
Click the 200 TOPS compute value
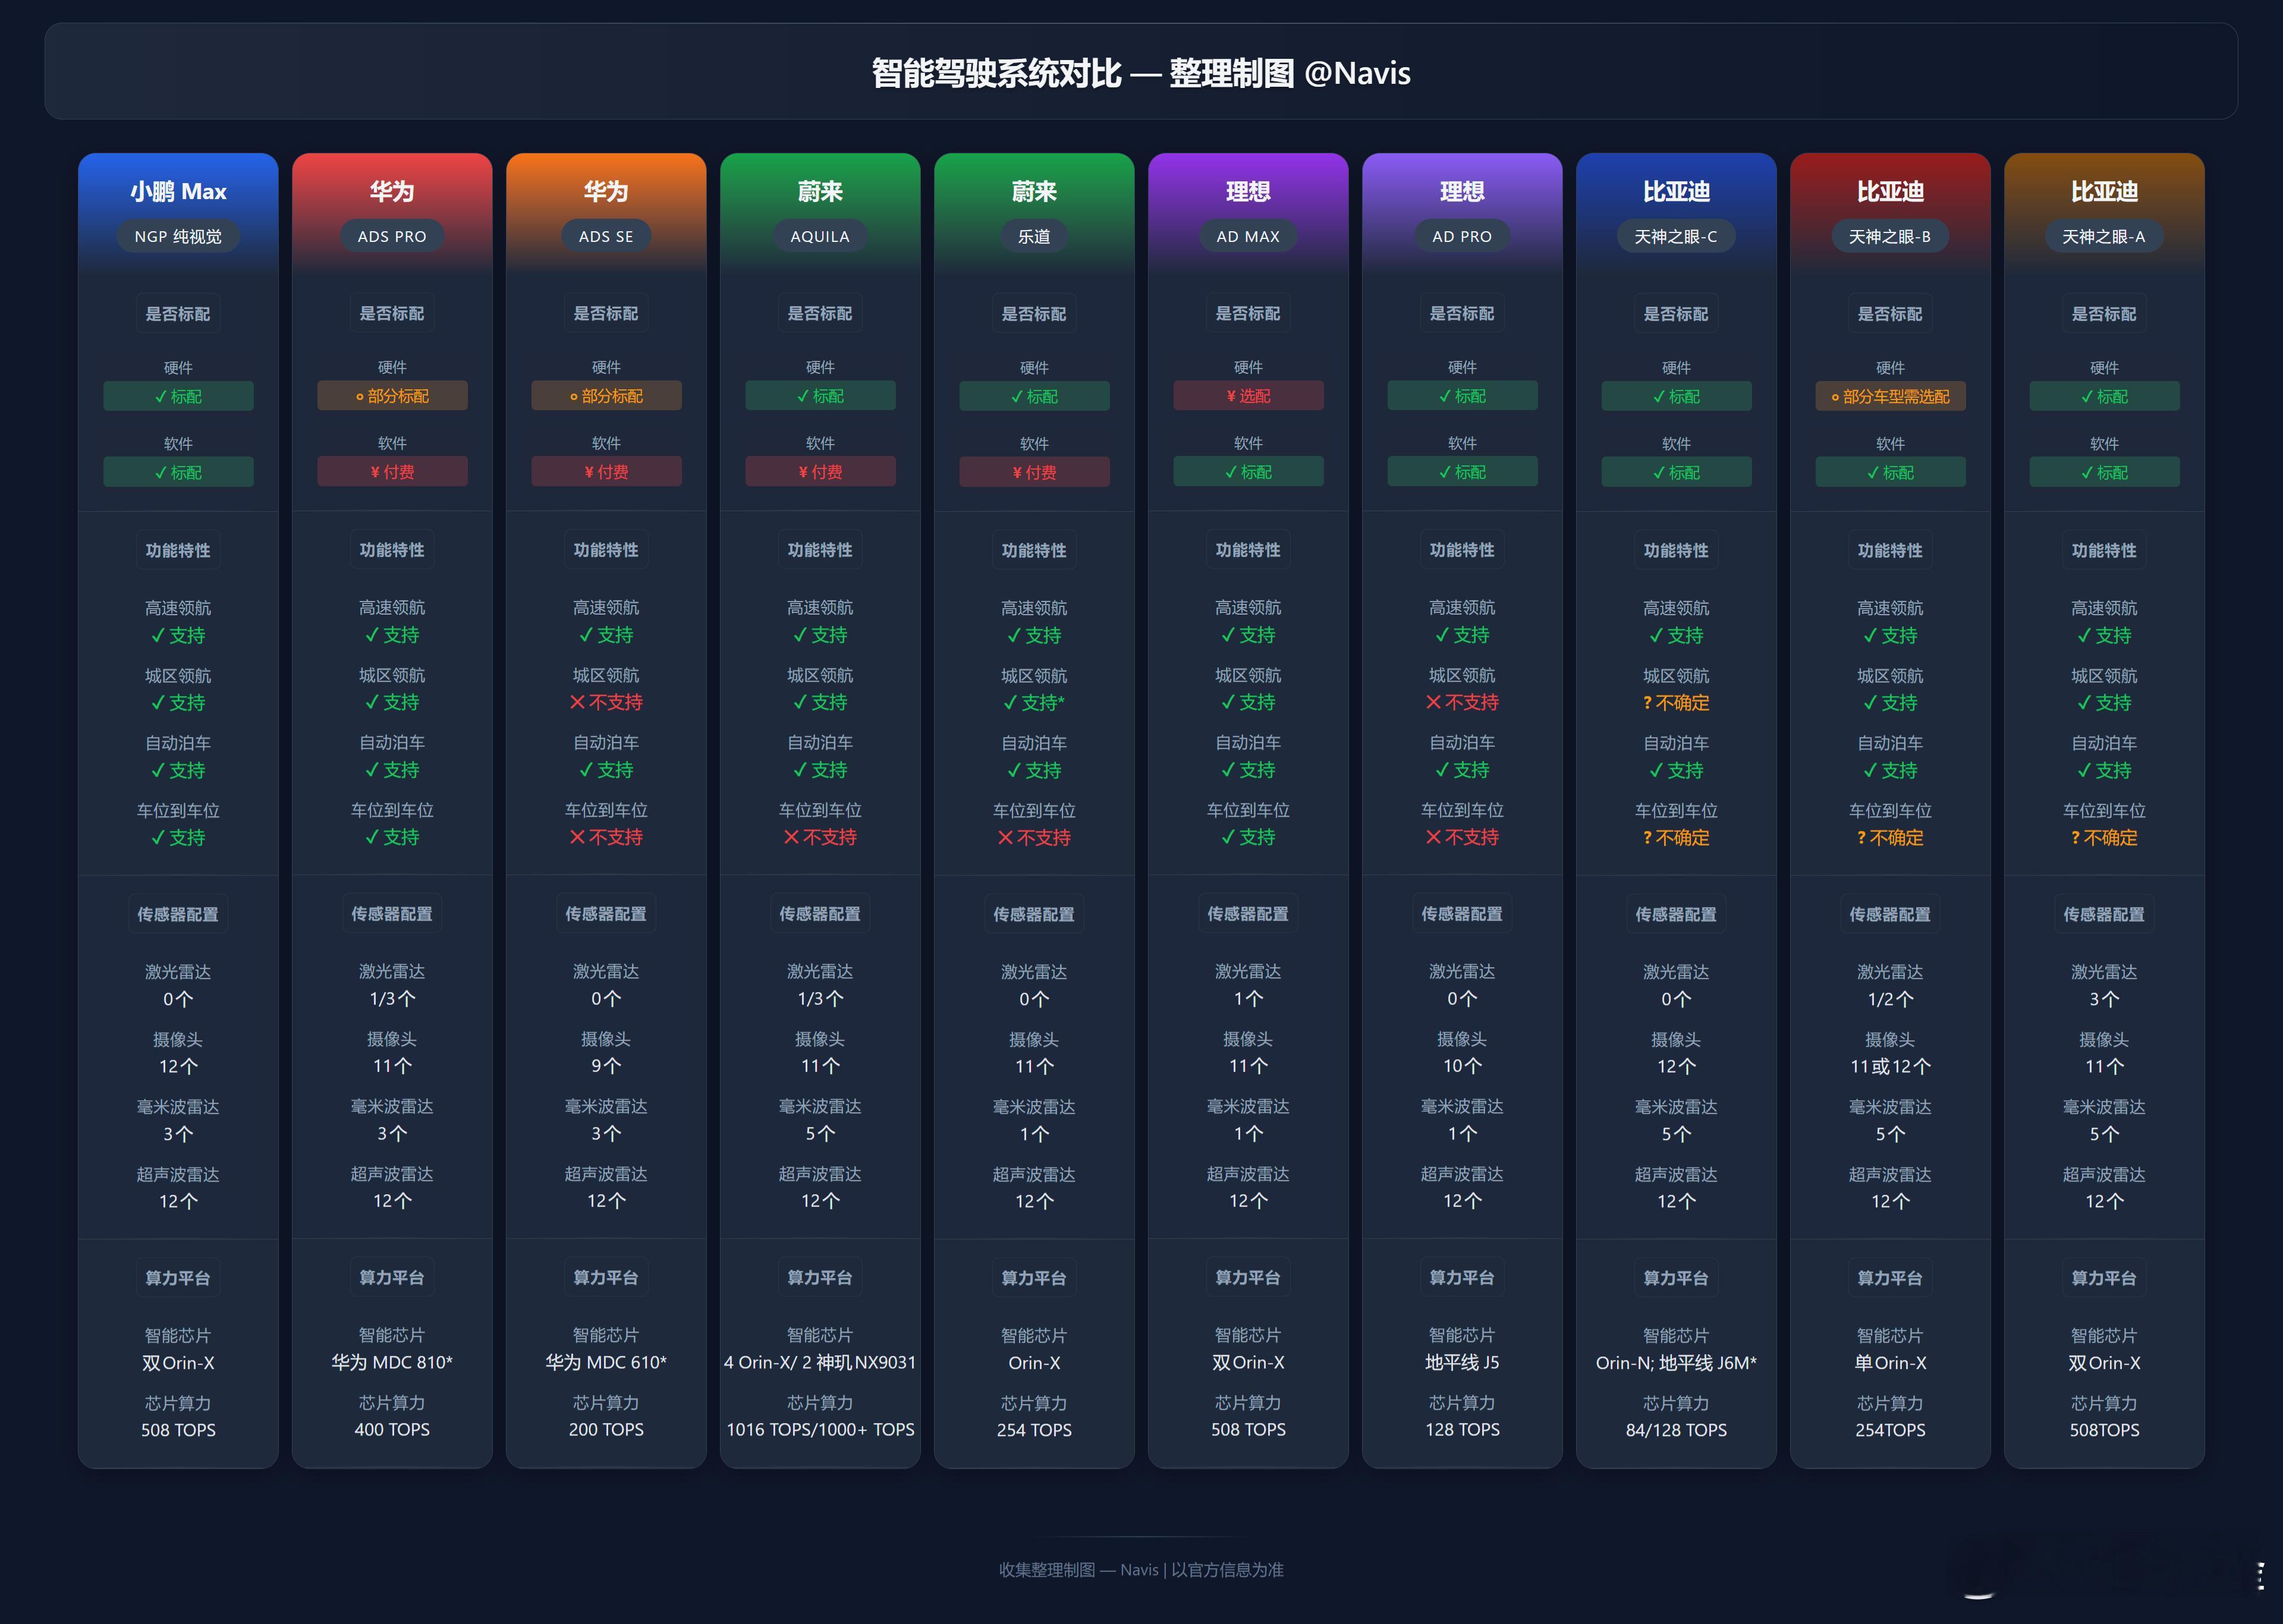click(x=606, y=1430)
